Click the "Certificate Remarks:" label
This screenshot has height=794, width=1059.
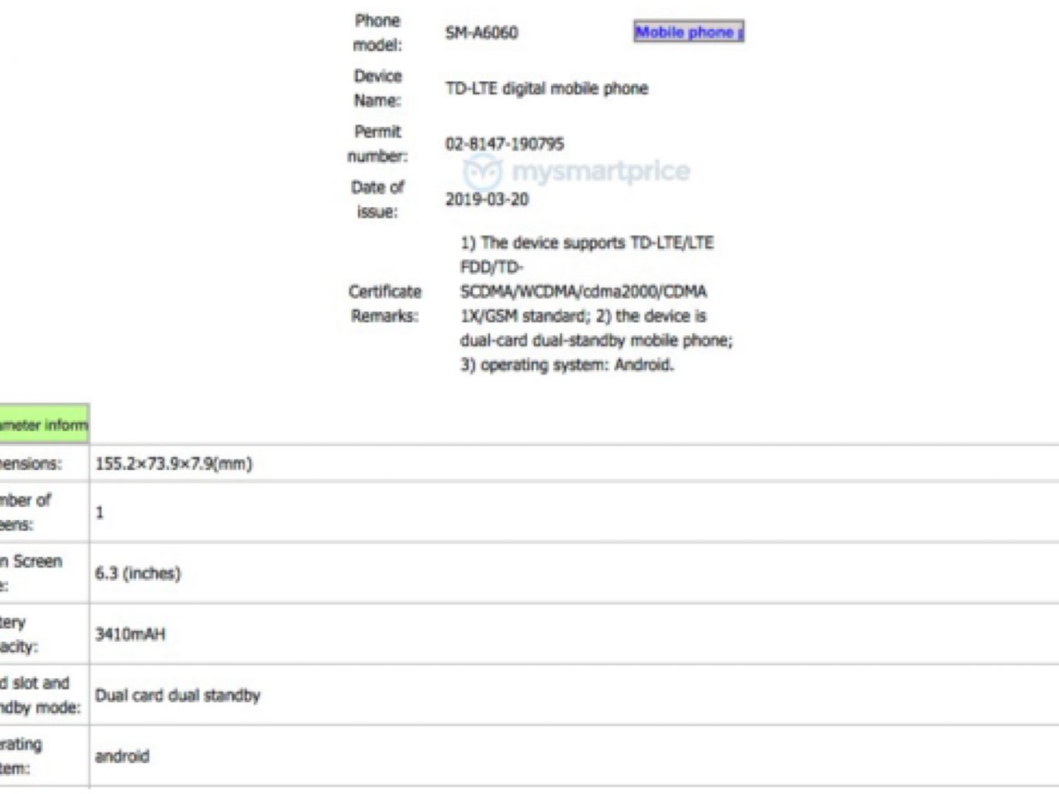click(385, 304)
